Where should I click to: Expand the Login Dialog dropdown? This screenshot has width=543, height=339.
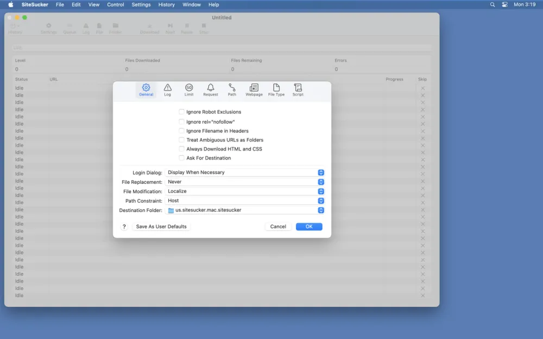pos(321,172)
